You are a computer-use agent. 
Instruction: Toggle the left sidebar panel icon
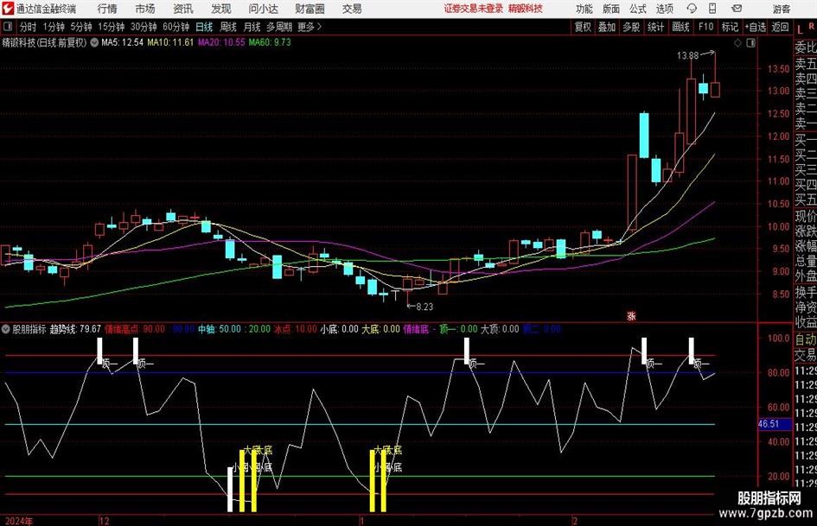click(x=7, y=27)
